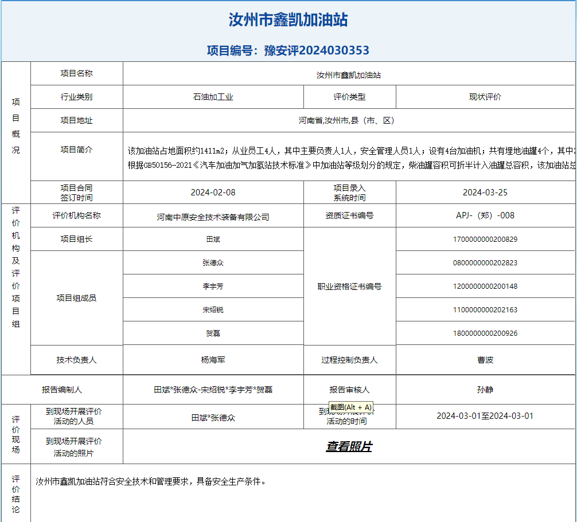
Task: Select certificate number 1700000000200829
Action: click(x=485, y=240)
